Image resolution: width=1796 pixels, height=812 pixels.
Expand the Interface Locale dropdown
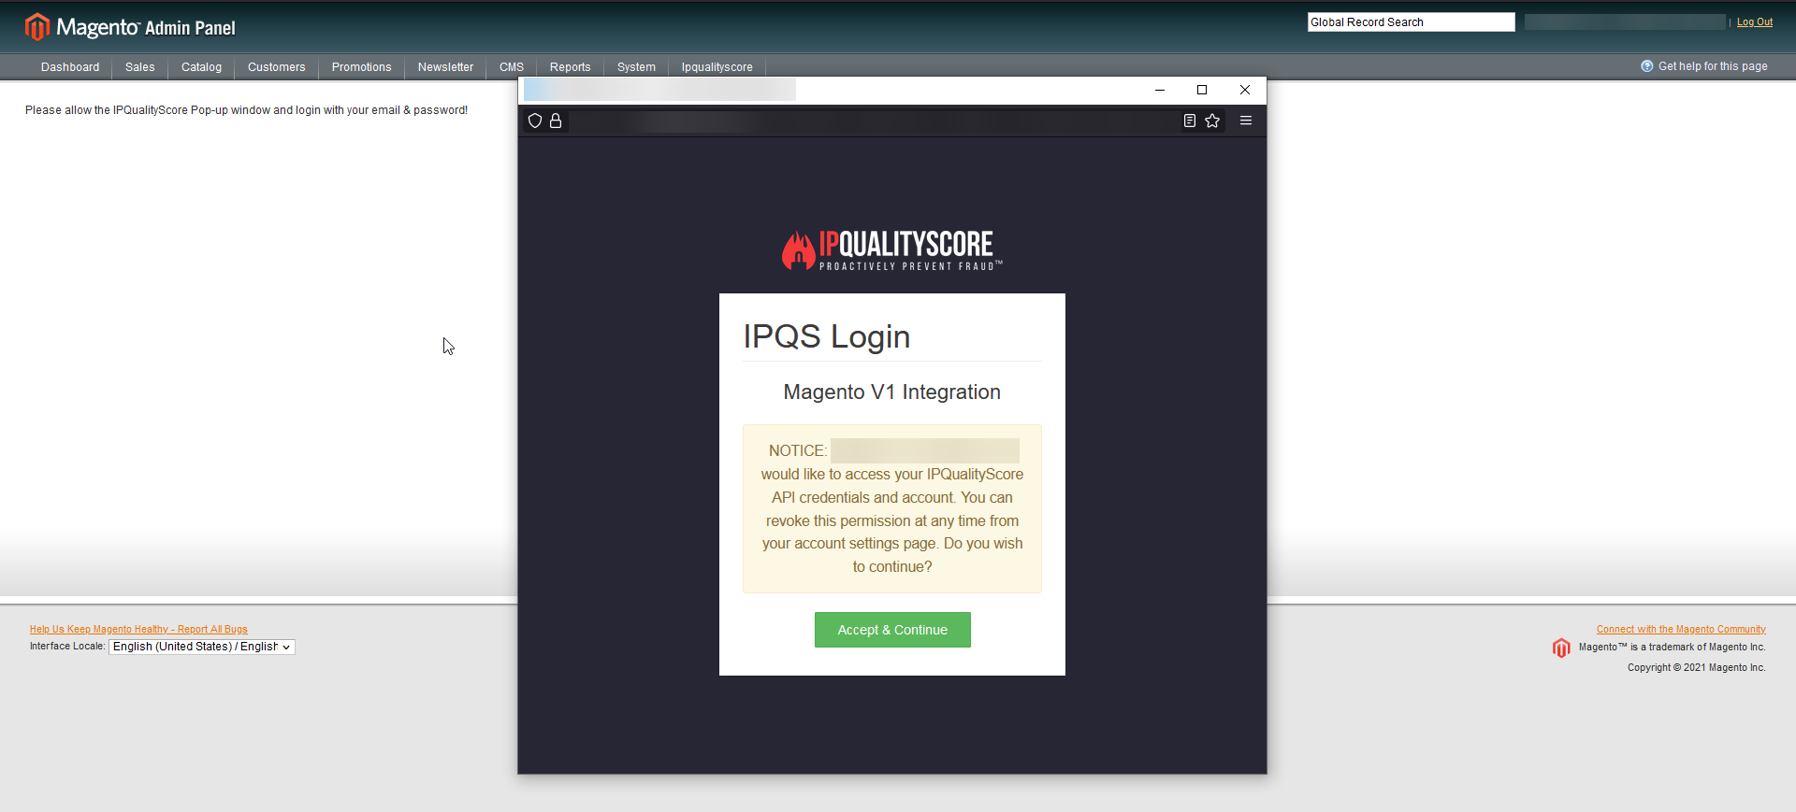tap(202, 647)
